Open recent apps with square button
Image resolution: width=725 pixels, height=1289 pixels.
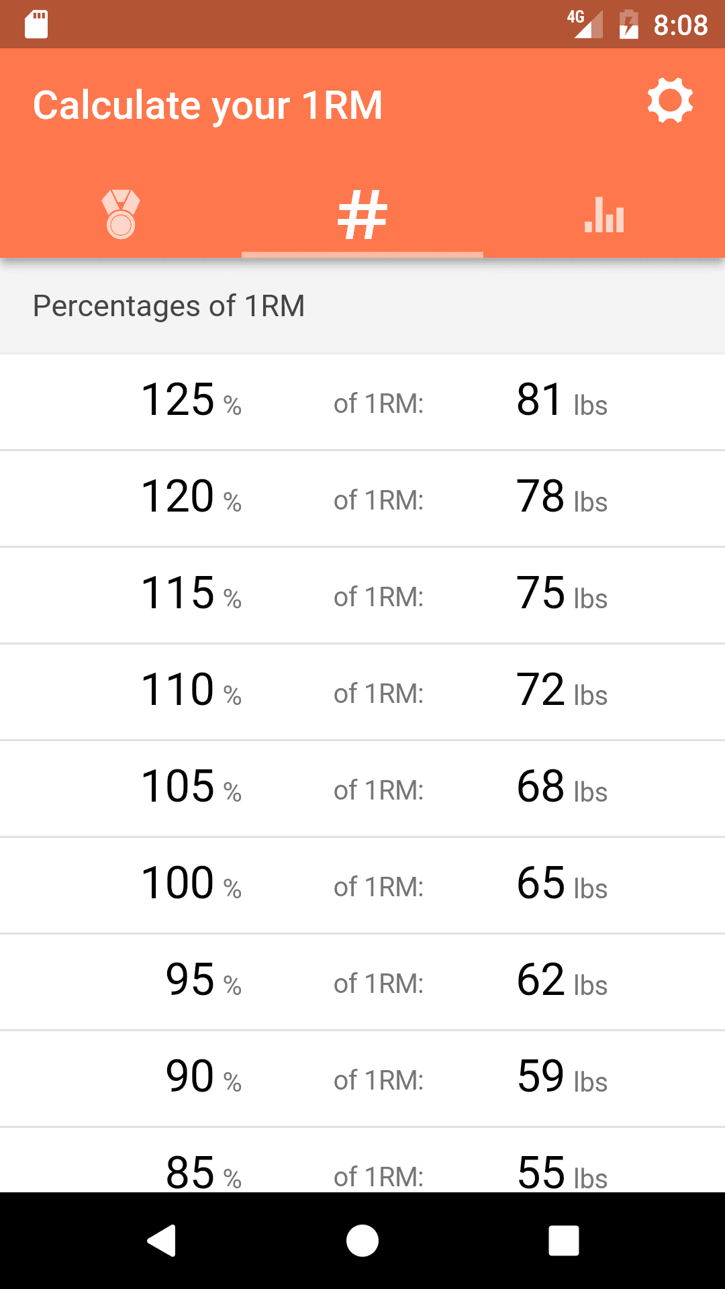point(564,1240)
